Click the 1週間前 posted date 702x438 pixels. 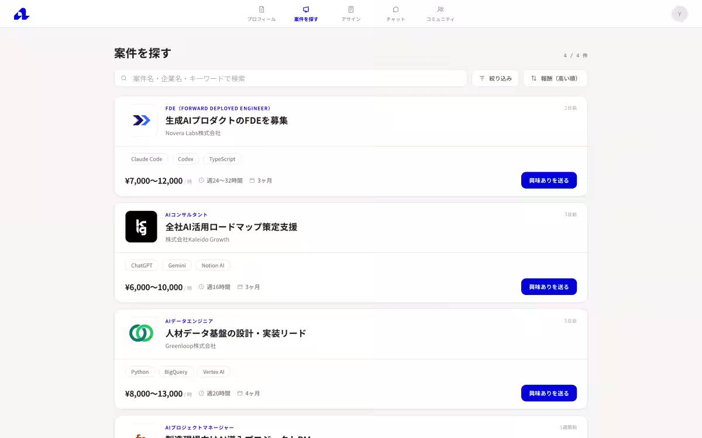568,427
